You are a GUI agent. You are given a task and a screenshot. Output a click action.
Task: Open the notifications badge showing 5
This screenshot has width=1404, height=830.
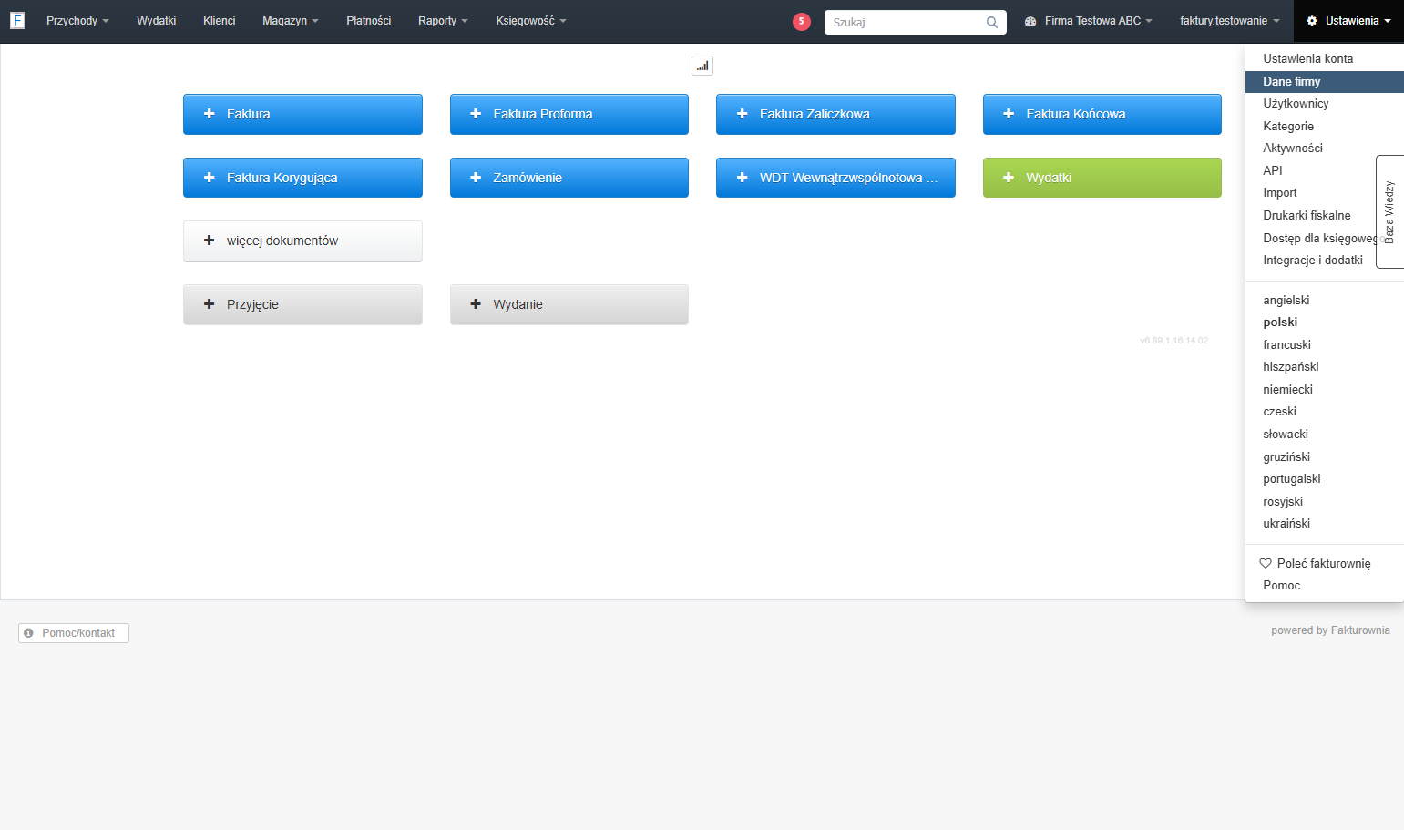pyautogui.click(x=802, y=22)
